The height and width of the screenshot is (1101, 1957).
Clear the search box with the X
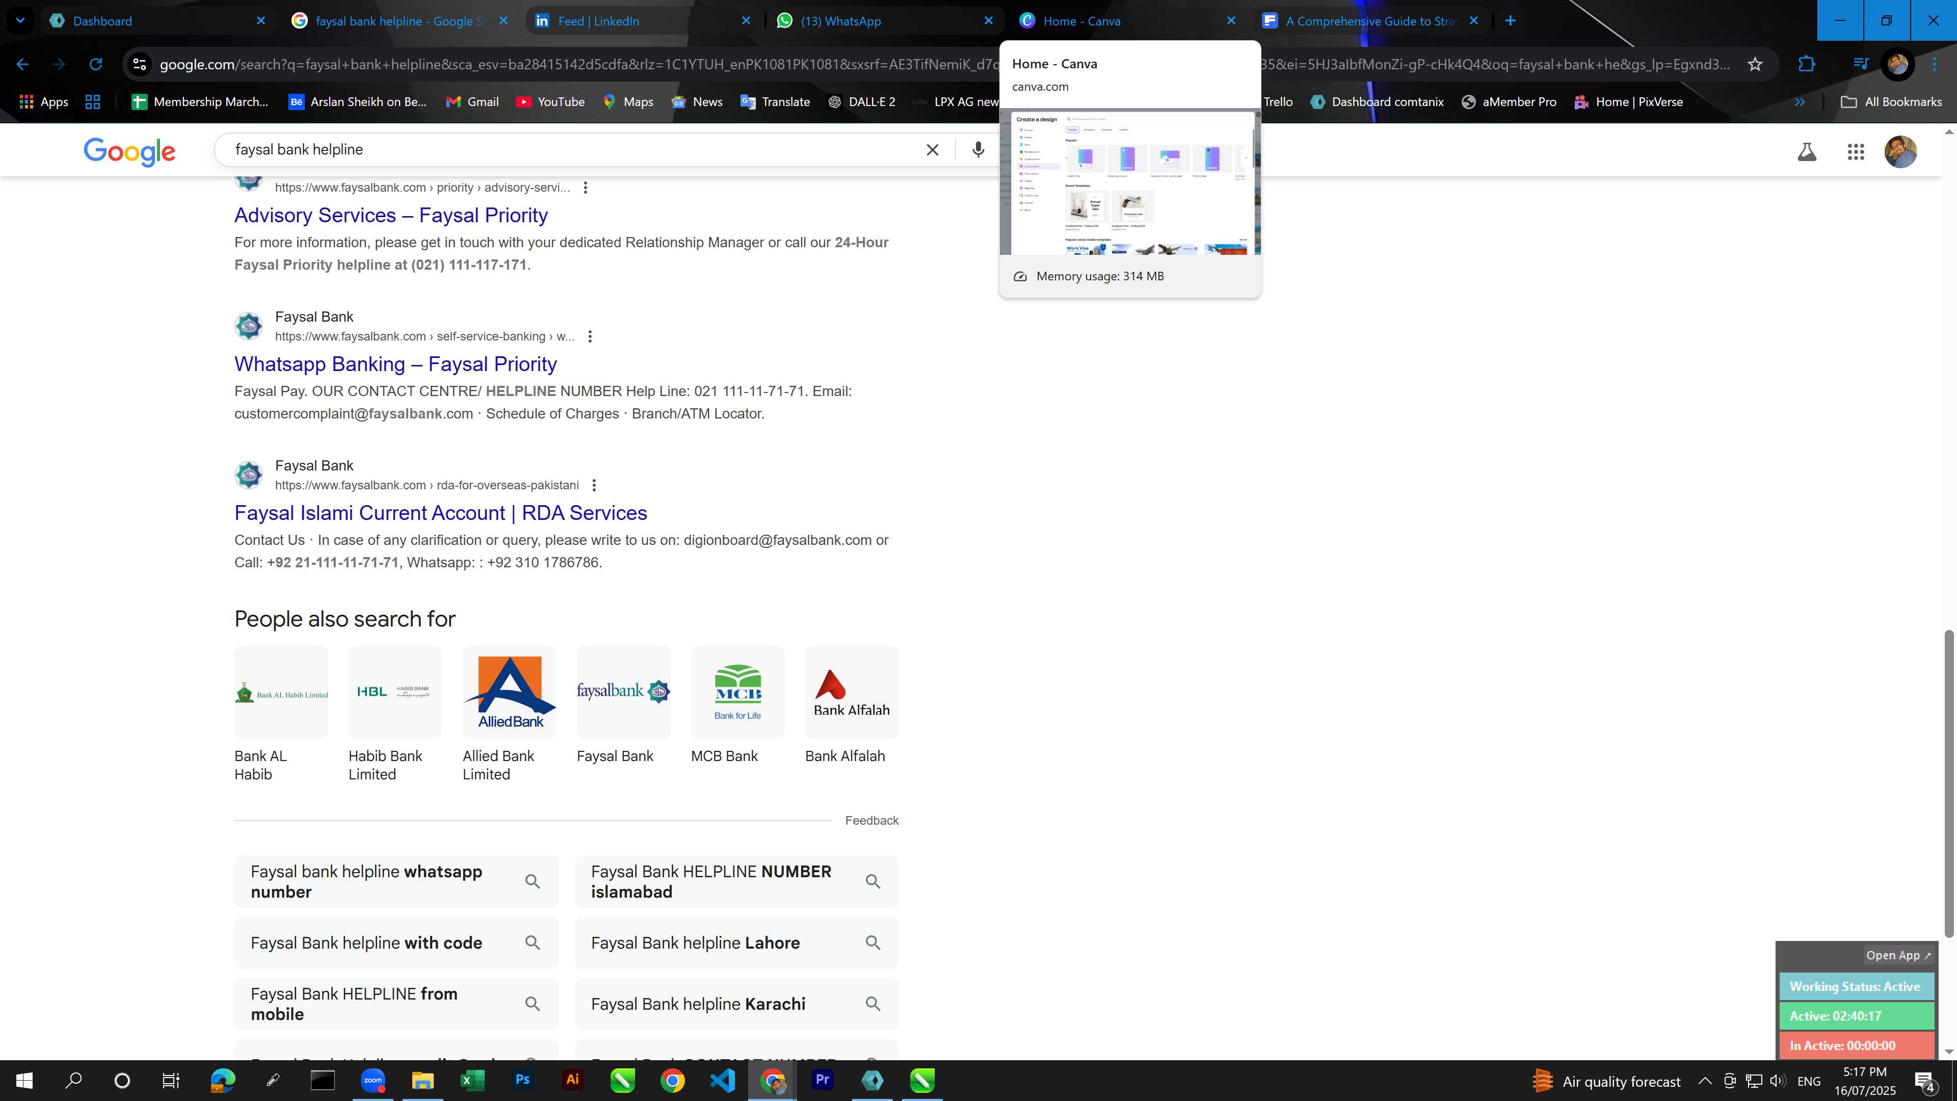pyautogui.click(x=932, y=150)
